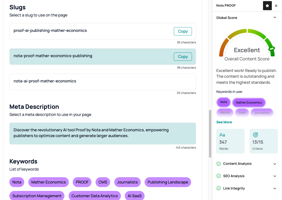Copy the nota-proof-mather-economics-publishing slug

(x=183, y=57)
